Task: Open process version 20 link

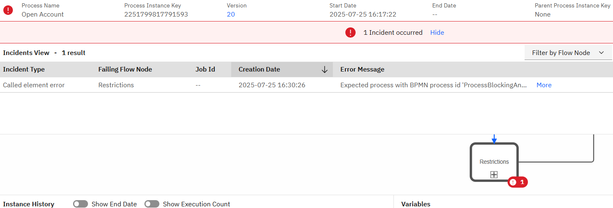Action: 231,14
